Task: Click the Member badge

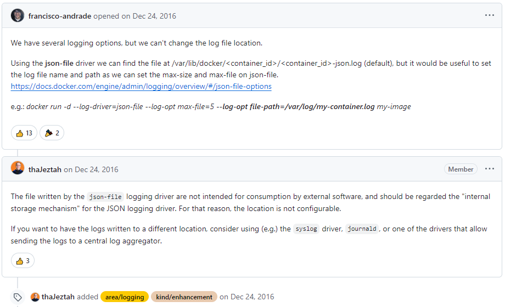Action: [461, 169]
